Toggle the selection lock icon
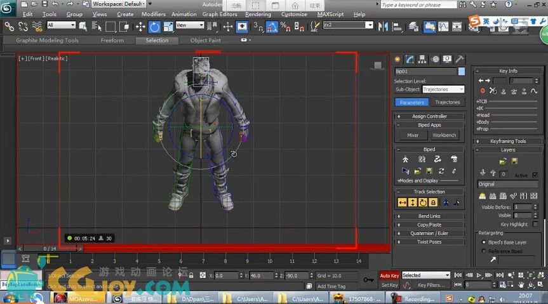The image size is (548, 304). click(x=191, y=275)
